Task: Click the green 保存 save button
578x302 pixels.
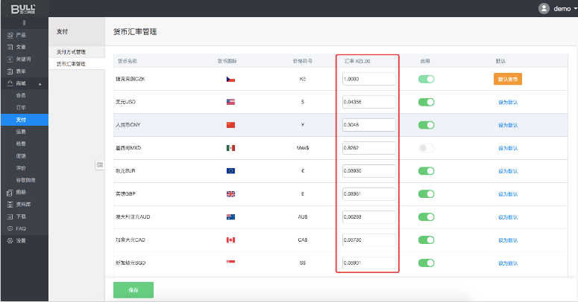Action: 133,289
